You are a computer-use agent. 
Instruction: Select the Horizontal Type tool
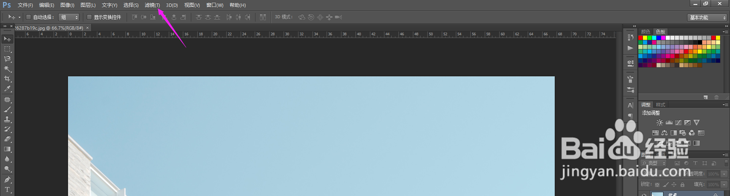tap(7, 190)
